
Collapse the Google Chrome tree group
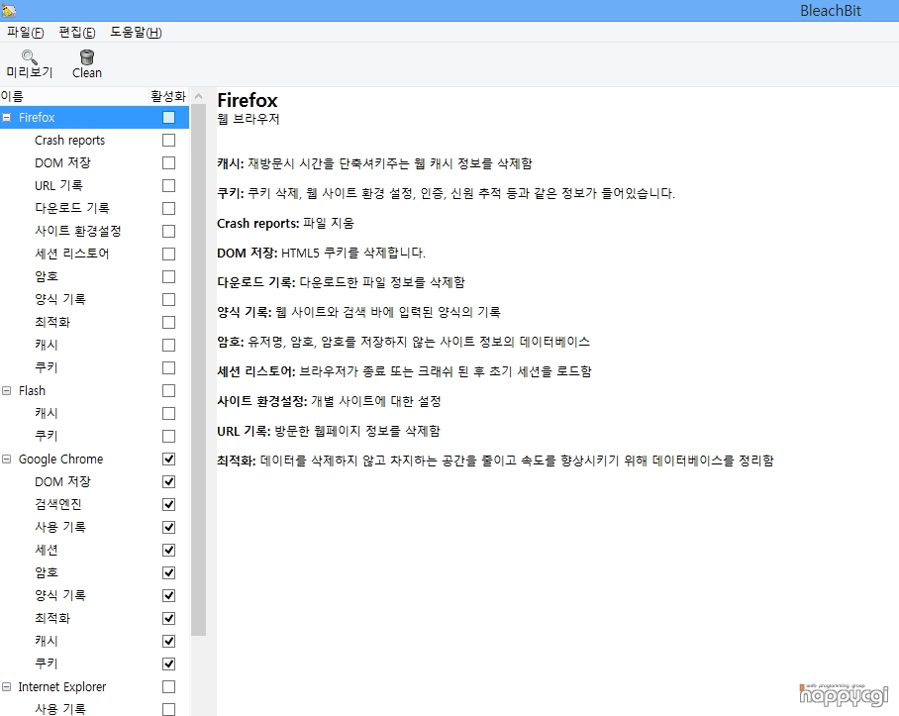click(7, 460)
